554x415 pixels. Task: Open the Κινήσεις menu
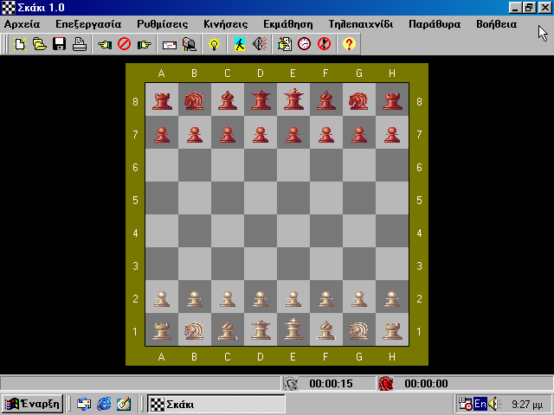[225, 24]
